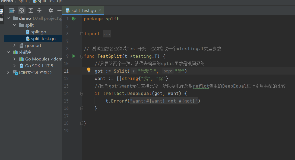Run all tests with double-arrow gutter icon
This screenshot has width=295, height=160.
(74, 19)
